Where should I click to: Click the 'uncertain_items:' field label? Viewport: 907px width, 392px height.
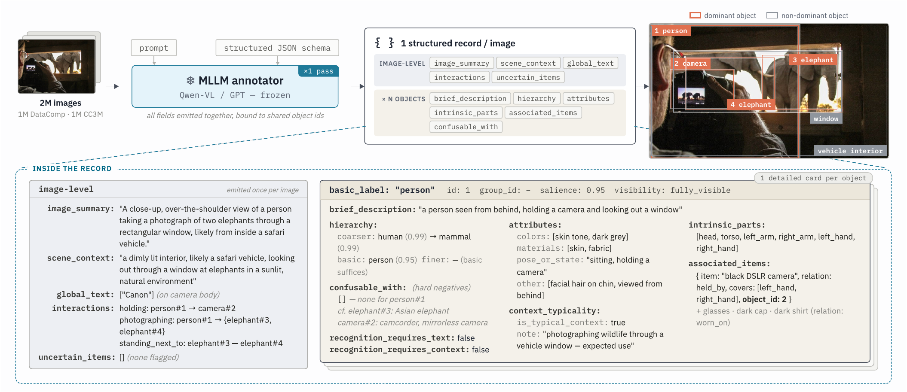(x=77, y=357)
